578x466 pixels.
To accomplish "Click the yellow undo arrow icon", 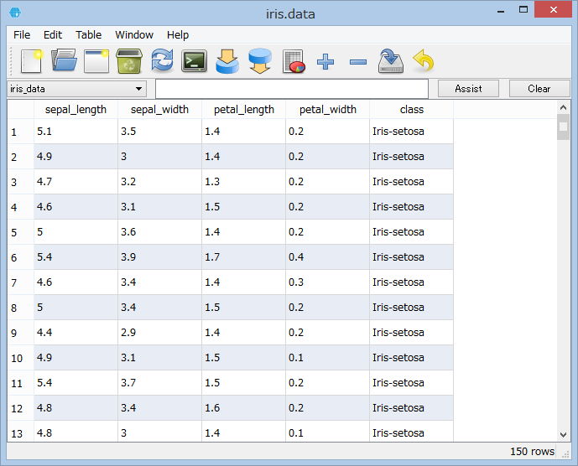I will (x=423, y=61).
